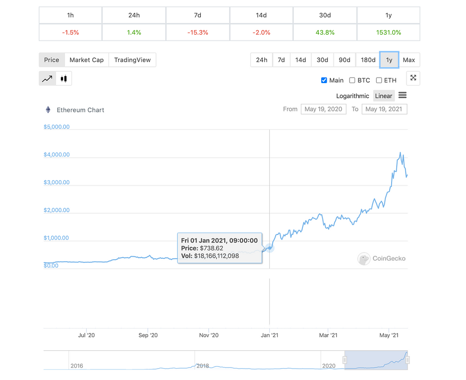
Task: Open the chart hamburger export menu
Action: (x=403, y=95)
